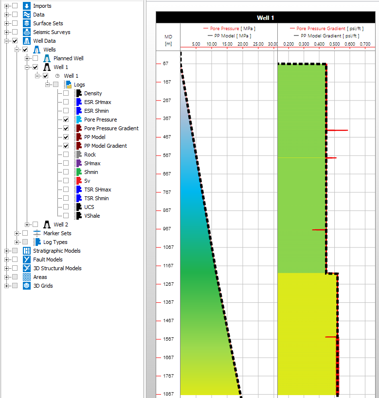This screenshot has width=379, height=398.
Task: Expand the Well 2 tree node
Action: pyautogui.click(x=27, y=225)
